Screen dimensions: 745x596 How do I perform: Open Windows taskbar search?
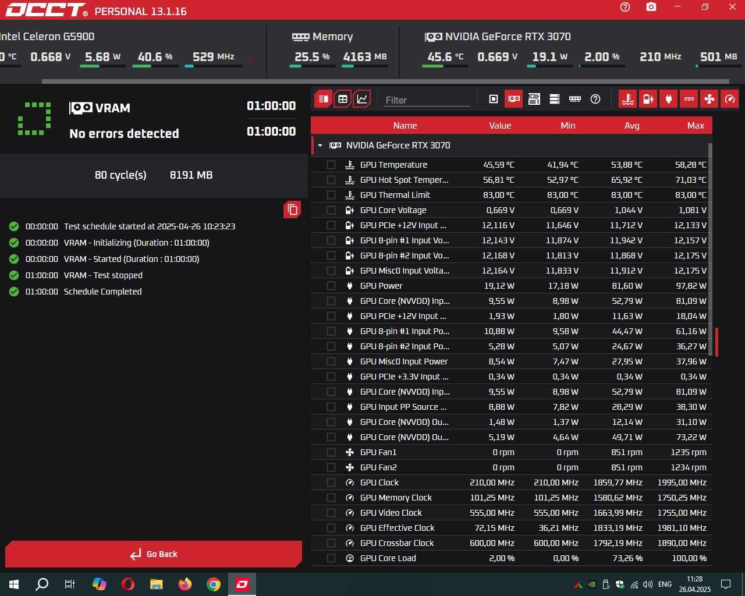(x=42, y=584)
